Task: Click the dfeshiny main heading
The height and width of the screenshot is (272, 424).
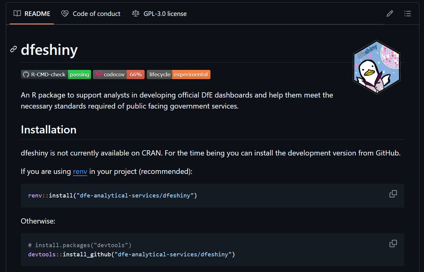Action: 49,50
